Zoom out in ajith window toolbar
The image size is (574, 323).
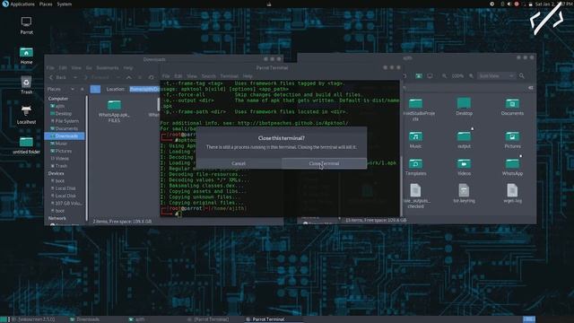pos(444,75)
